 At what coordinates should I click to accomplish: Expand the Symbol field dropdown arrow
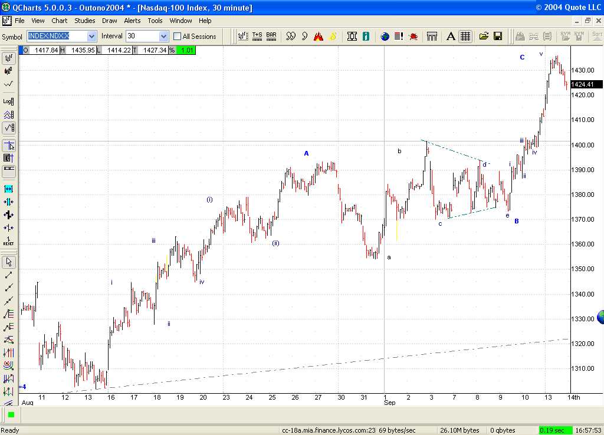pyautogui.click(x=91, y=36)
